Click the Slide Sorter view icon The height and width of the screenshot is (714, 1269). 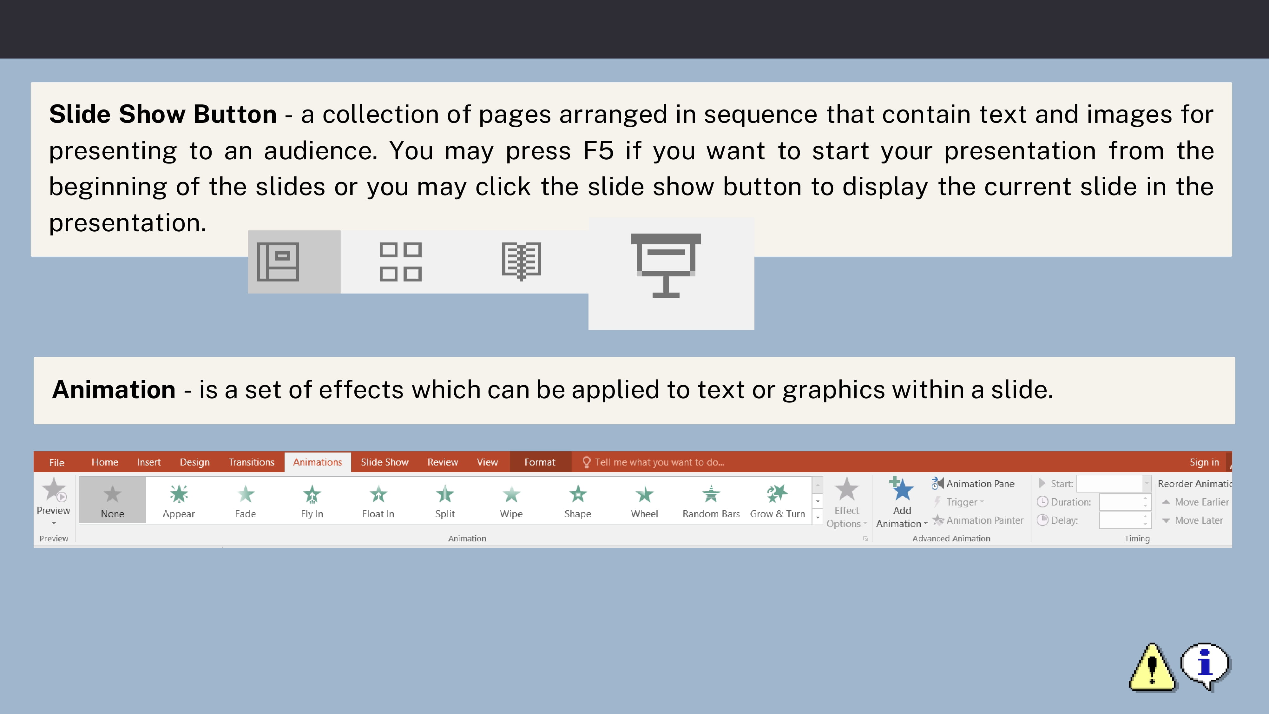pos(400,262)
